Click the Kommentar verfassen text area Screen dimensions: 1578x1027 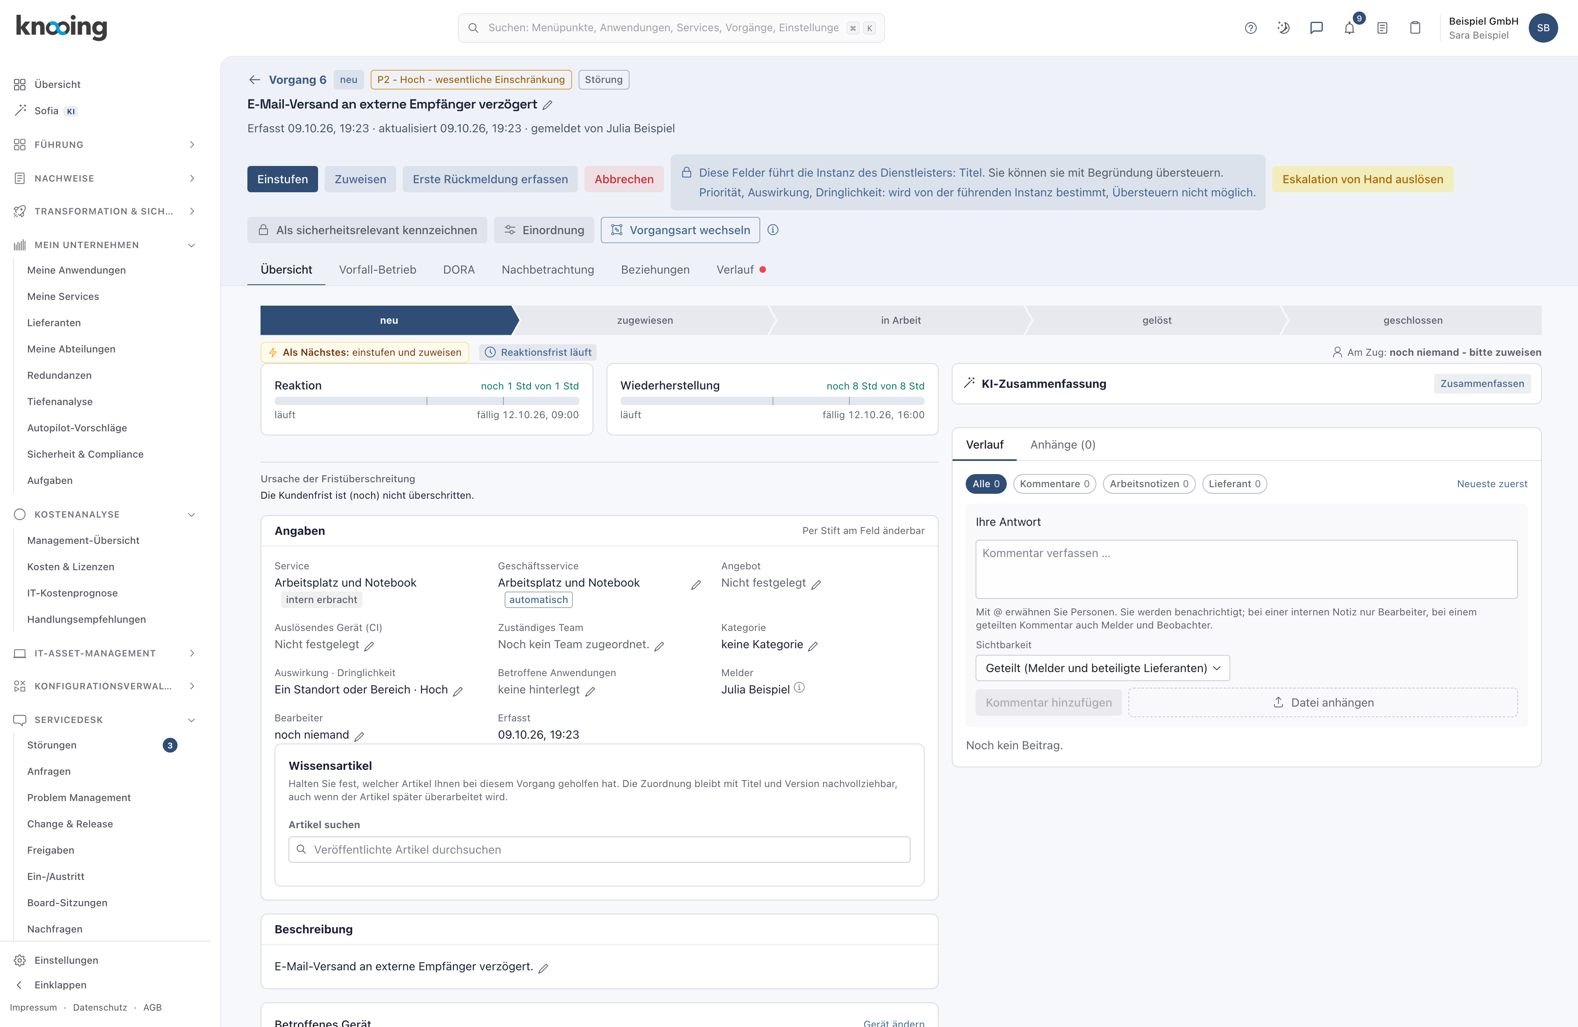(1246, 569)
